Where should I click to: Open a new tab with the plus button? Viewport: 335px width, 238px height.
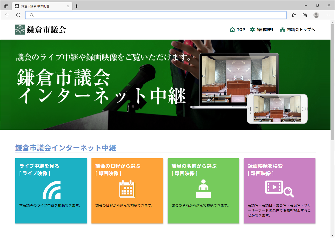coord(77,6)
